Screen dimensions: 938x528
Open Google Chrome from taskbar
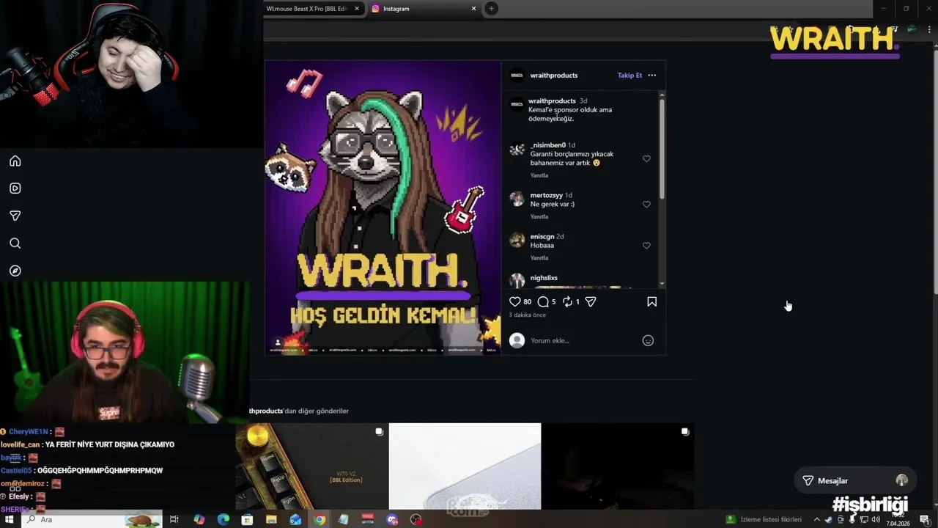[320, 519]
